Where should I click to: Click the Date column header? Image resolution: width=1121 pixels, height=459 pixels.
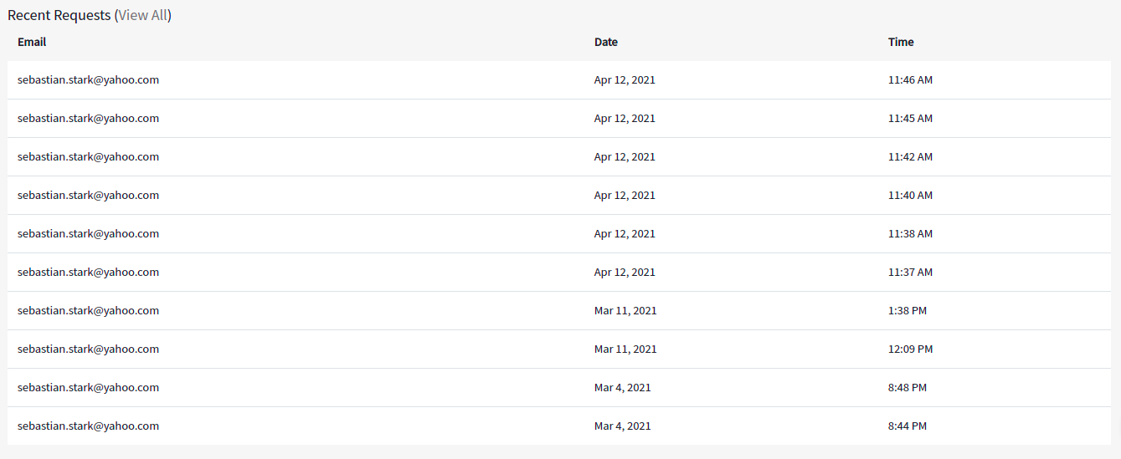tap(606, 42)
